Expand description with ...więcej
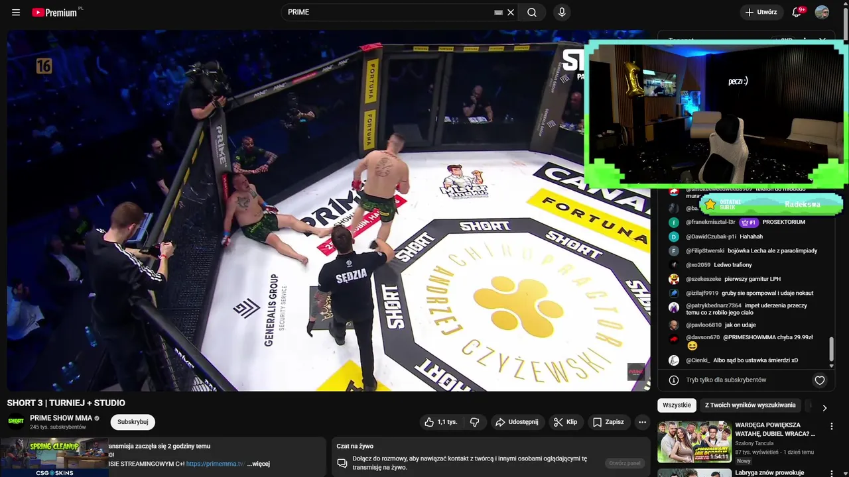The height and width of the screenshot is (477, 849). click(x=259, y=464)
